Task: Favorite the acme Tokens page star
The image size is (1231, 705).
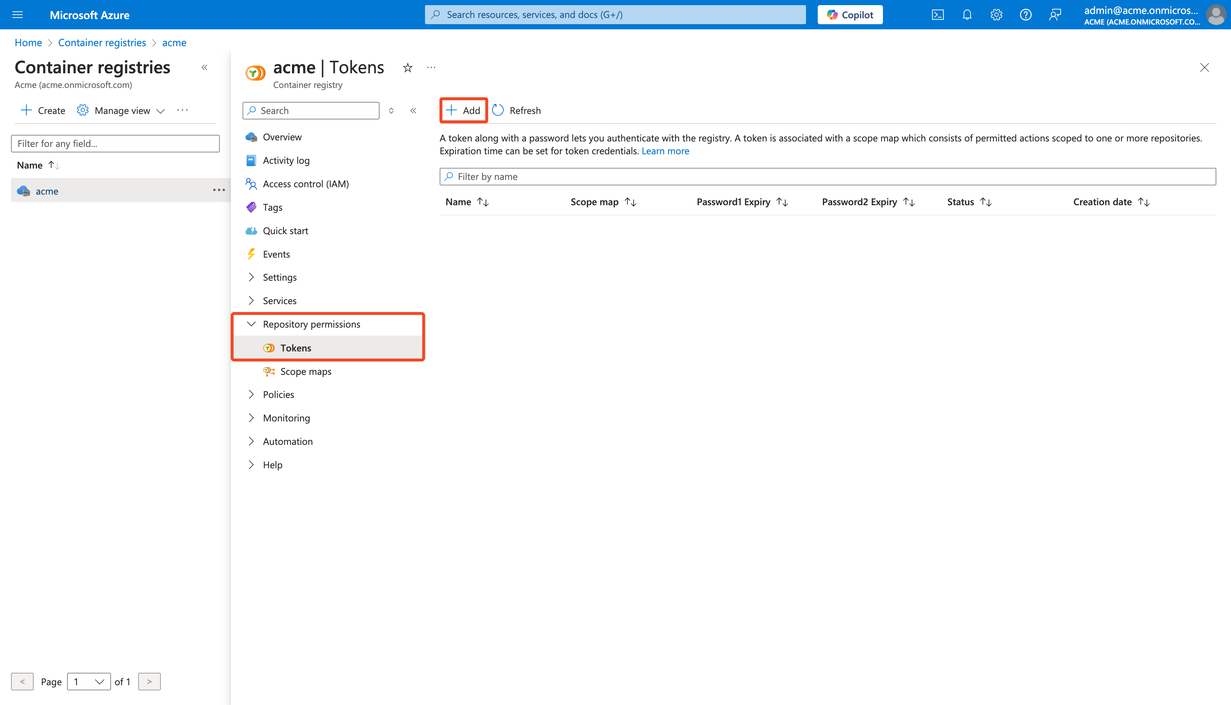Action: pyautogui.click(x=408, y=68)
